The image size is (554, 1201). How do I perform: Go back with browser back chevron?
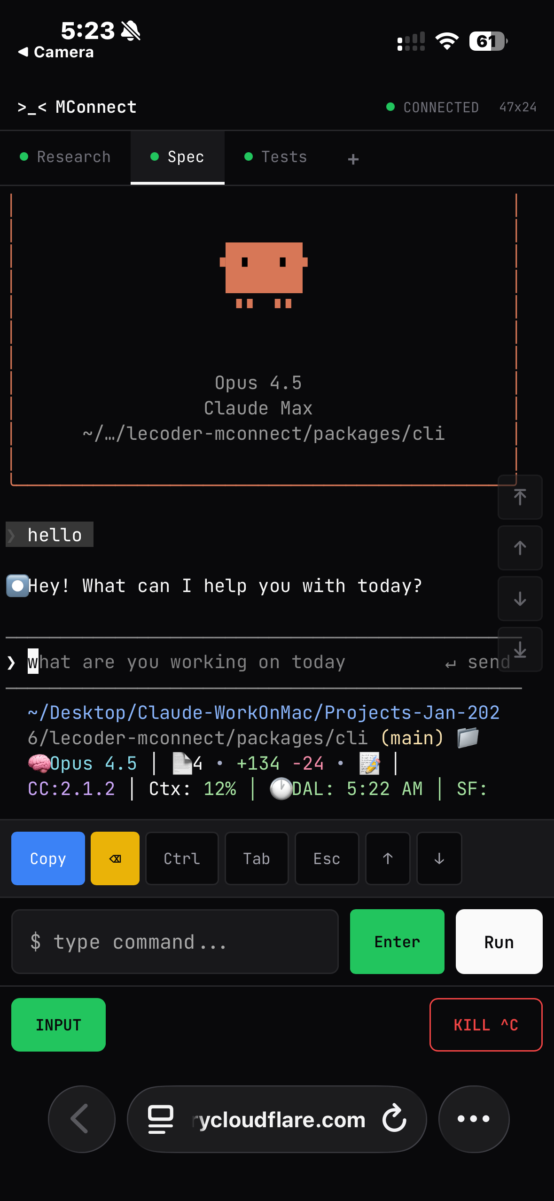[81, 1119]
